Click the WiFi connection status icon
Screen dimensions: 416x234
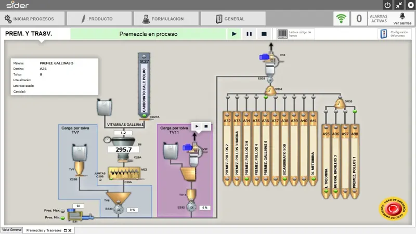pyautogui.click(x=341, y=19)
